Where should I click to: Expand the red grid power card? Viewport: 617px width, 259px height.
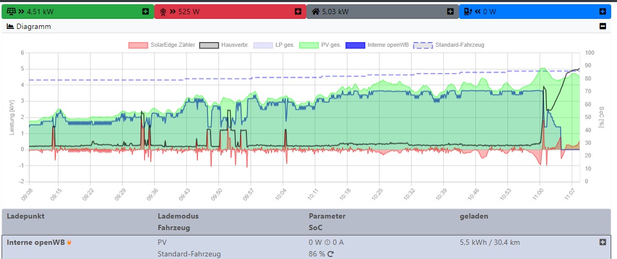(x=298, y=12)
